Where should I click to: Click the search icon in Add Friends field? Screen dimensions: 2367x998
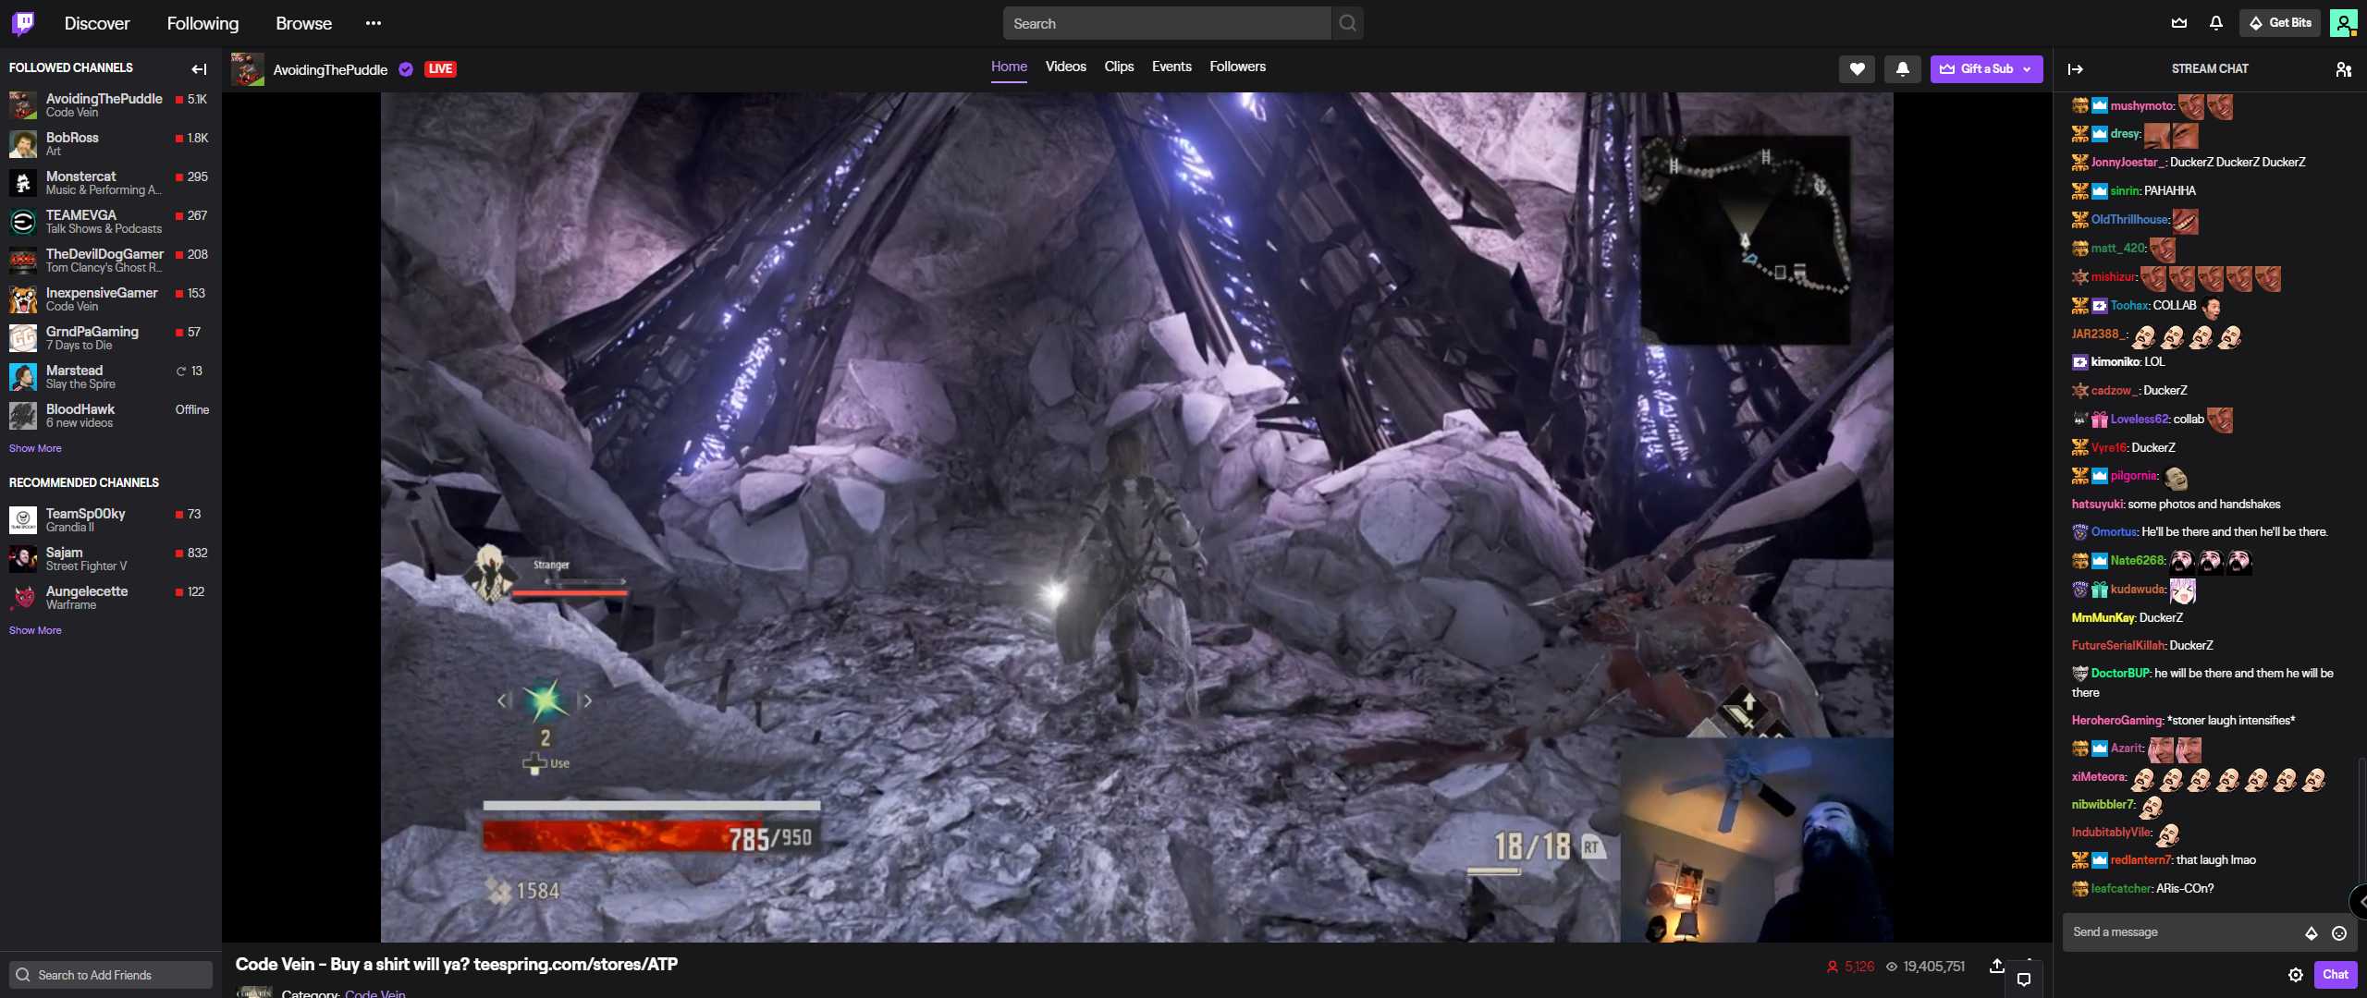[x=23, y=975]
